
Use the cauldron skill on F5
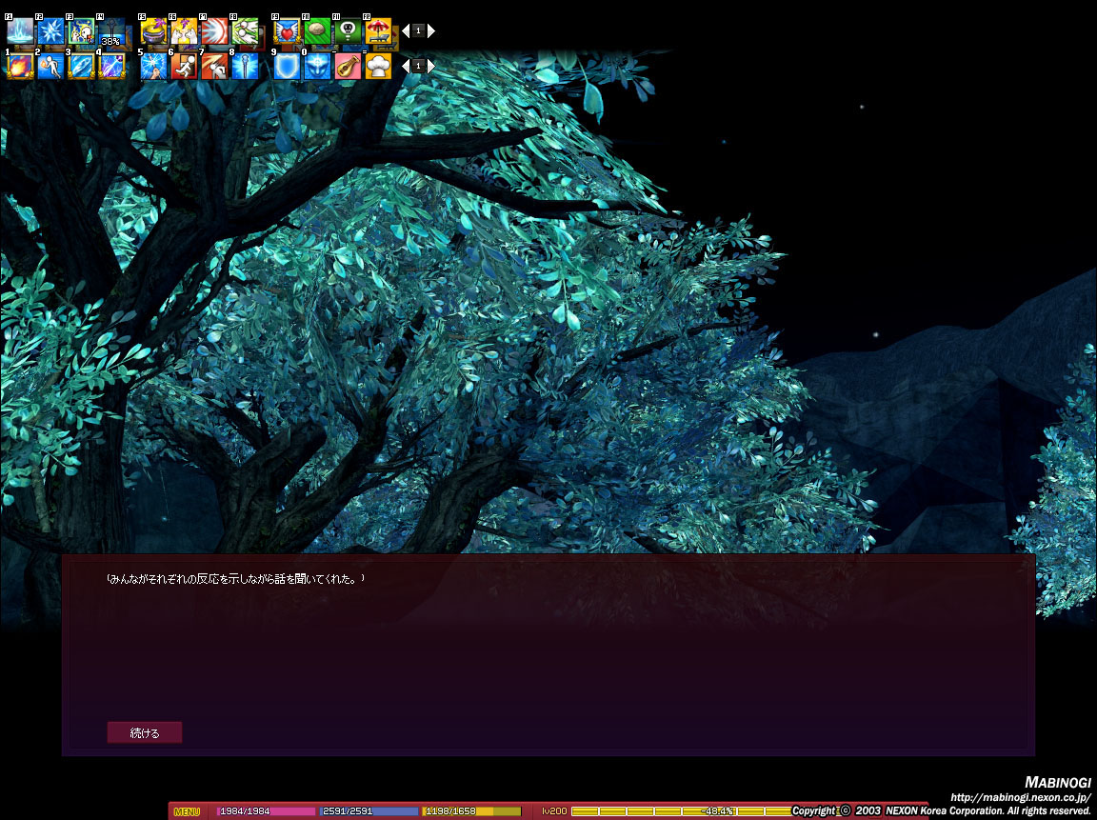click(x=153, y=31)
